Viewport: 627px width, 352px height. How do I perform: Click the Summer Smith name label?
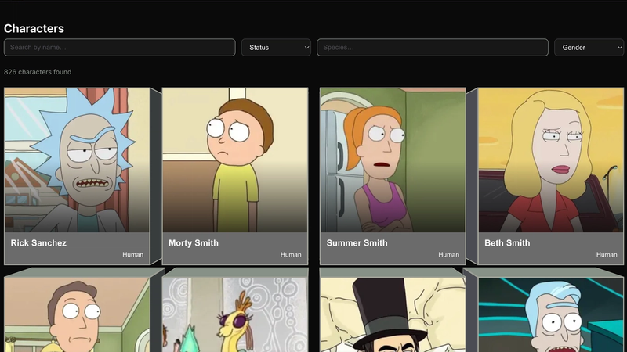click(357, 243)
